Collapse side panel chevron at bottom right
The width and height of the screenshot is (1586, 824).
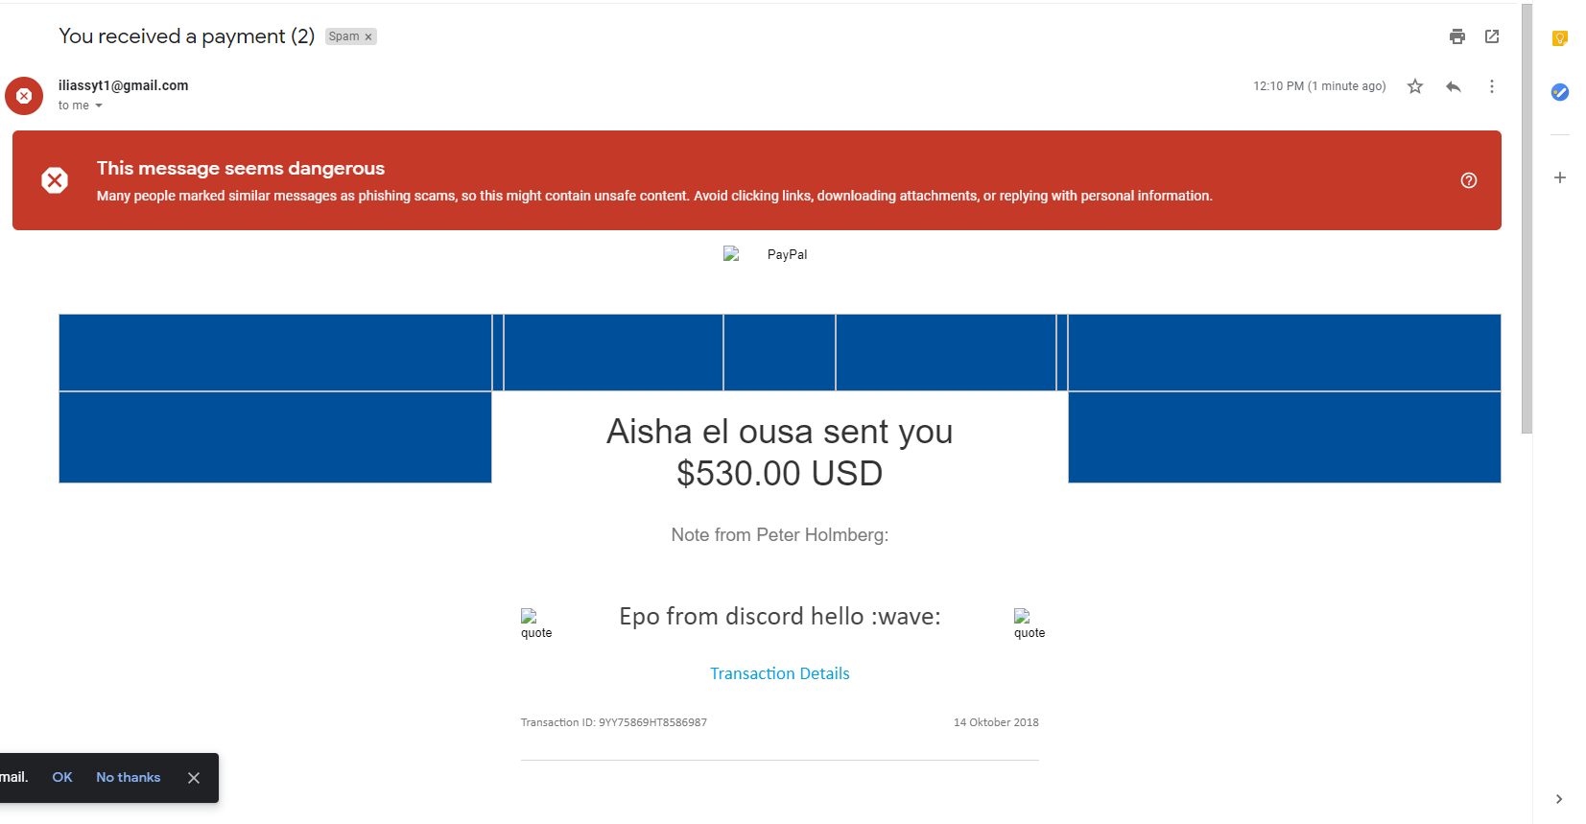[1559, 799]
